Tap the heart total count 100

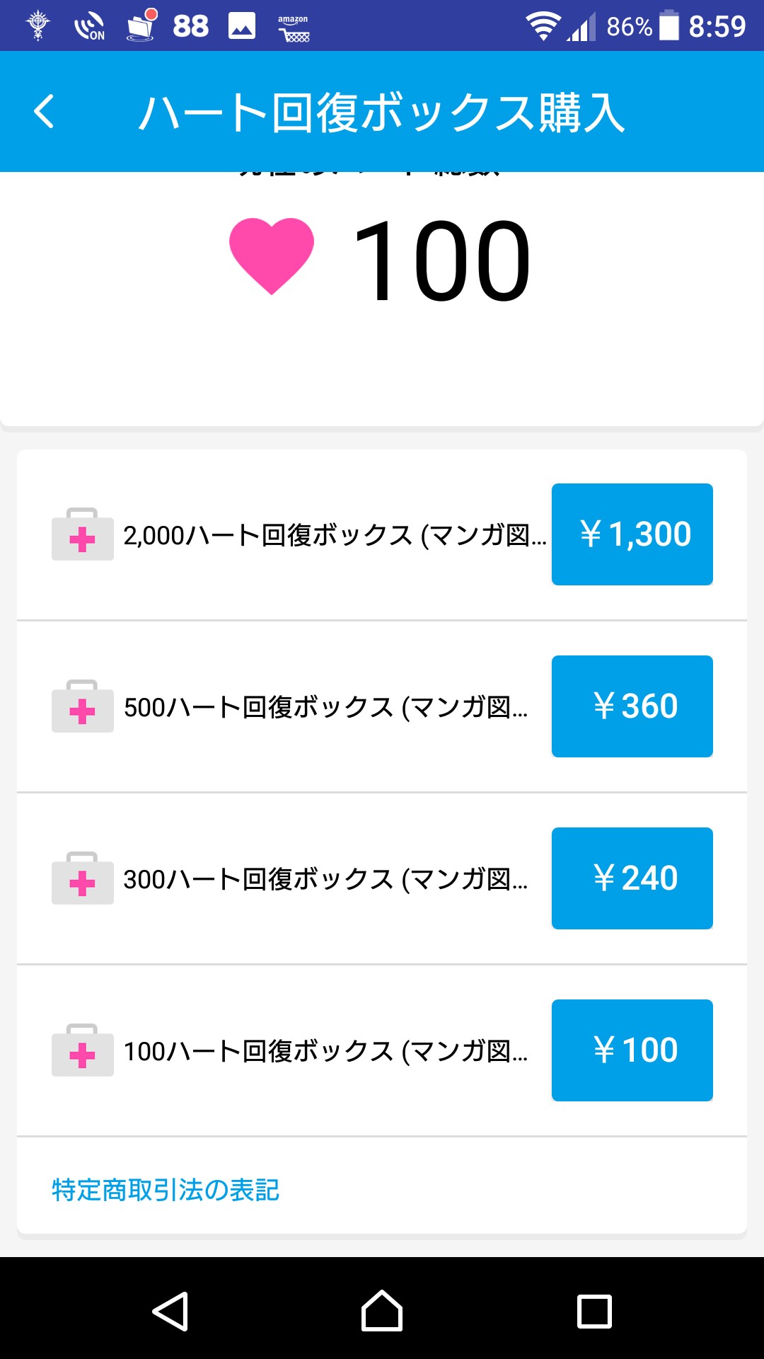coord(441,260)
